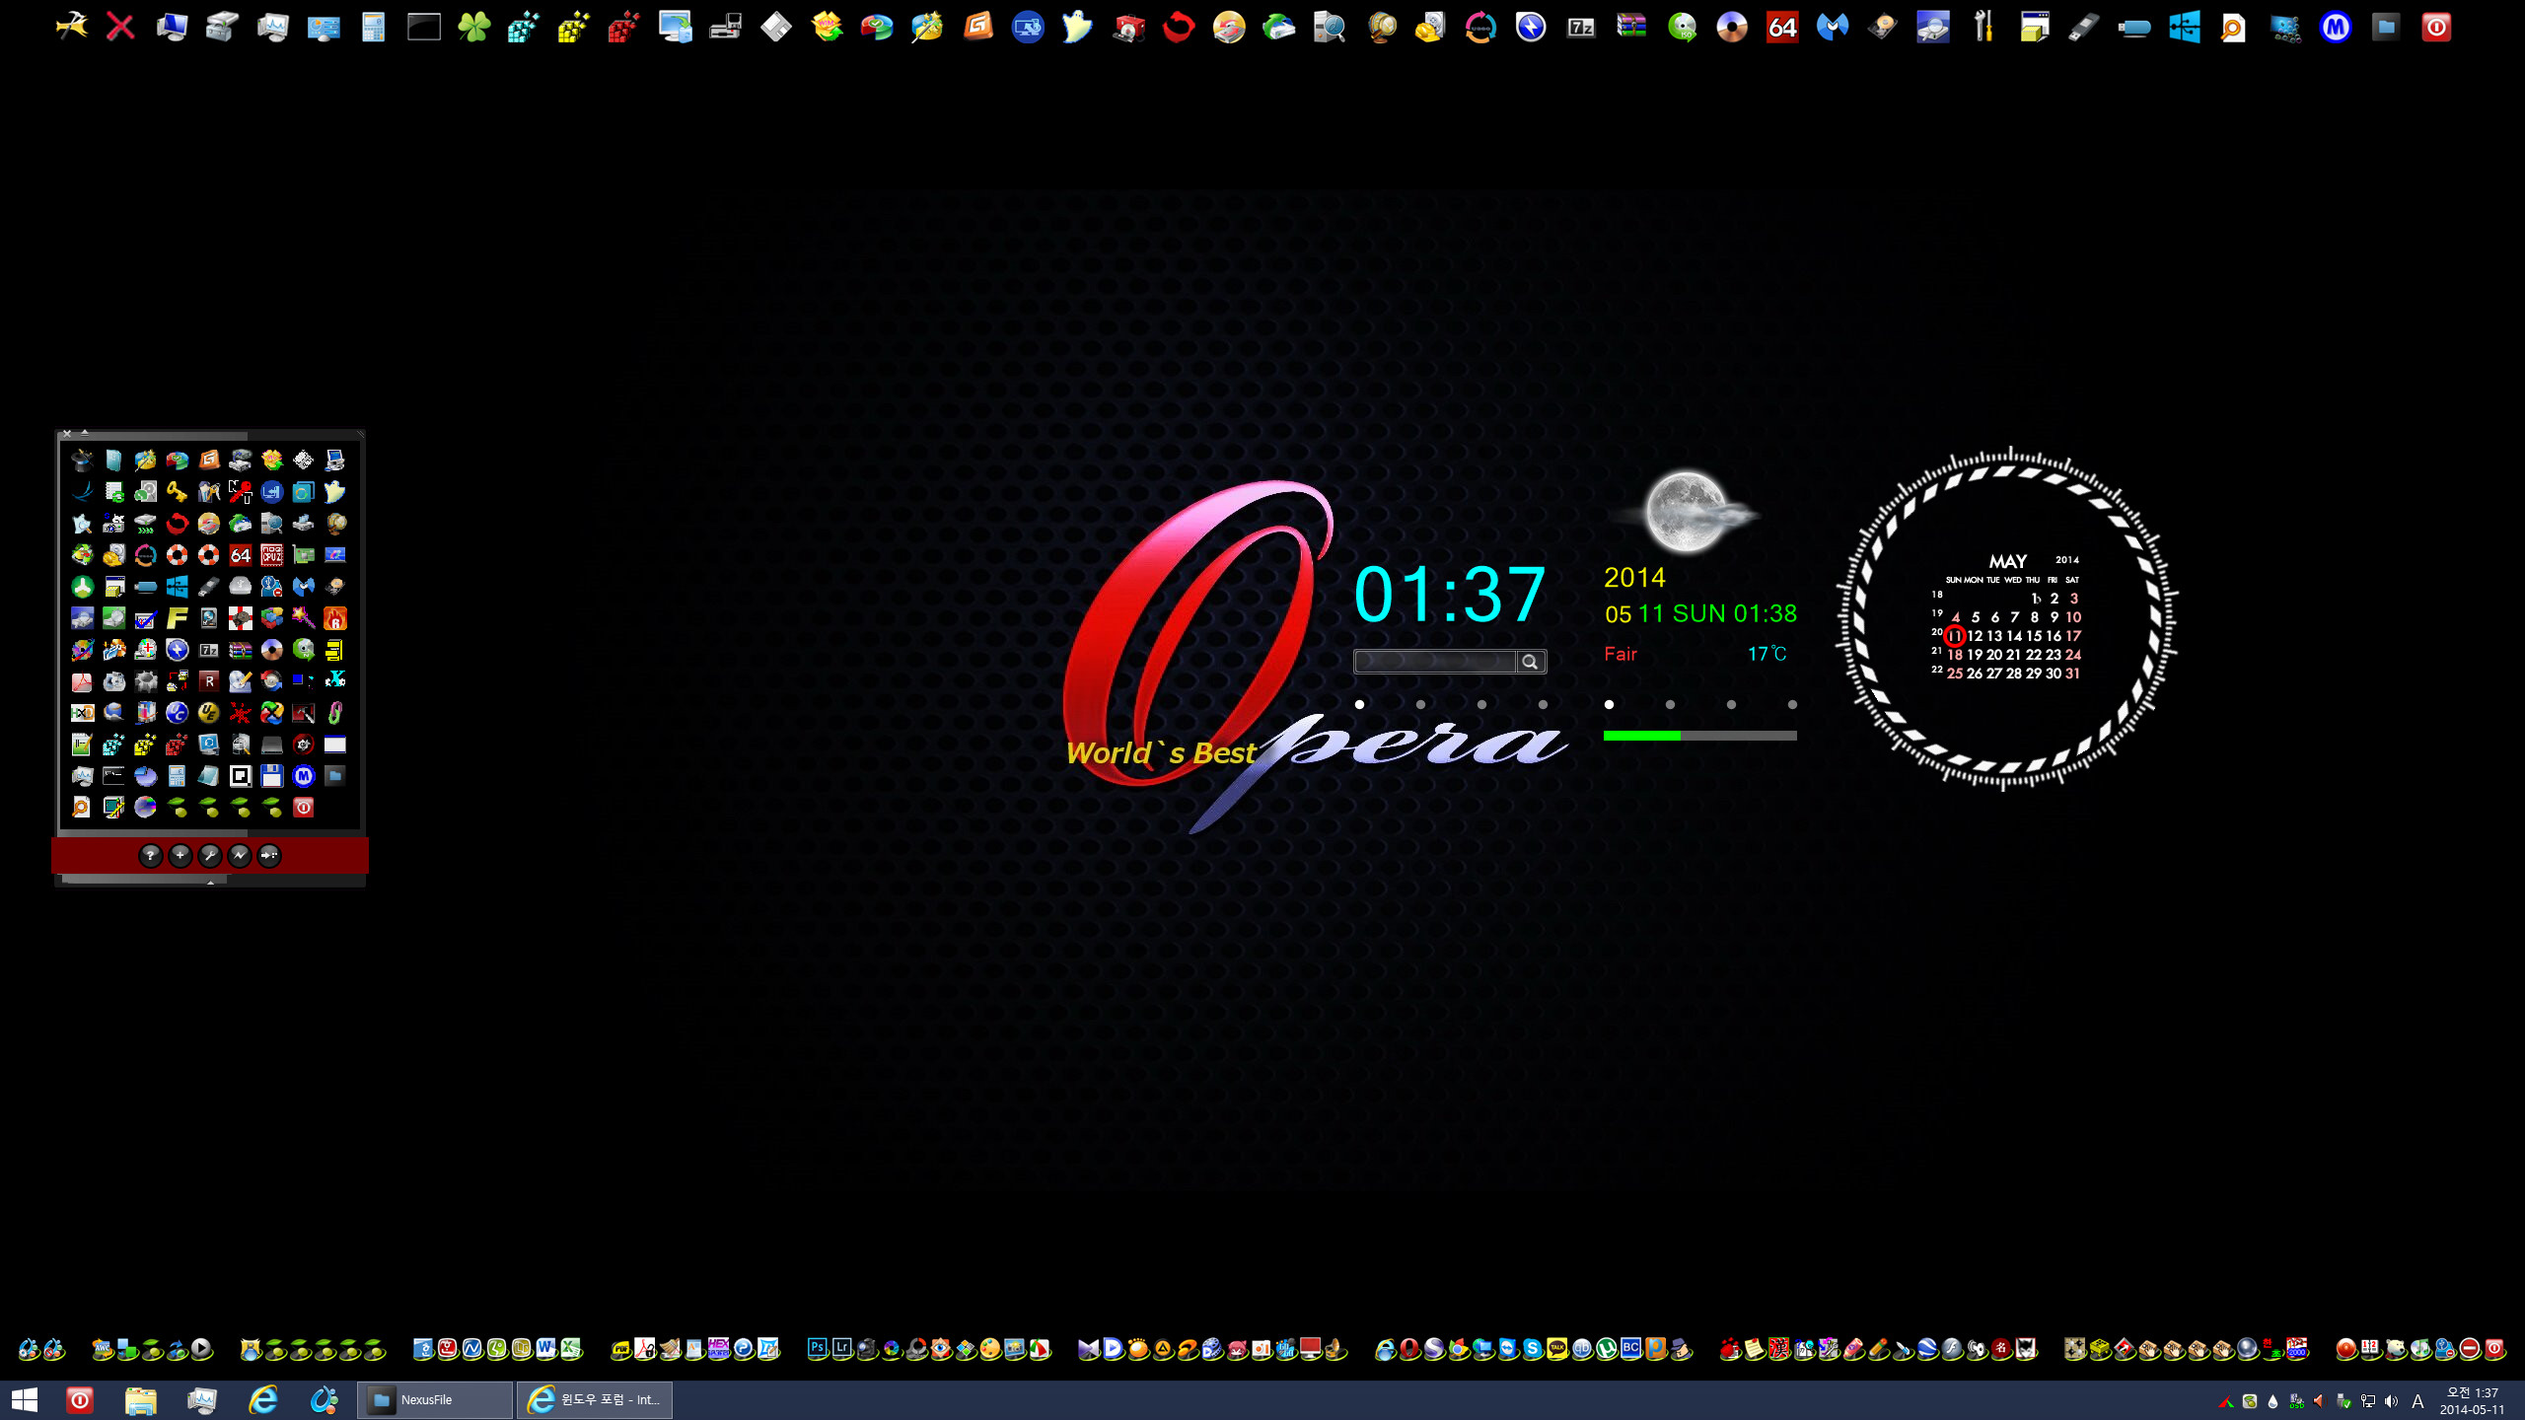This screenshot has width=2525, height=1420.
Task: Launch Photoshop Ps icon in bottom dock
Action: 817,1348
